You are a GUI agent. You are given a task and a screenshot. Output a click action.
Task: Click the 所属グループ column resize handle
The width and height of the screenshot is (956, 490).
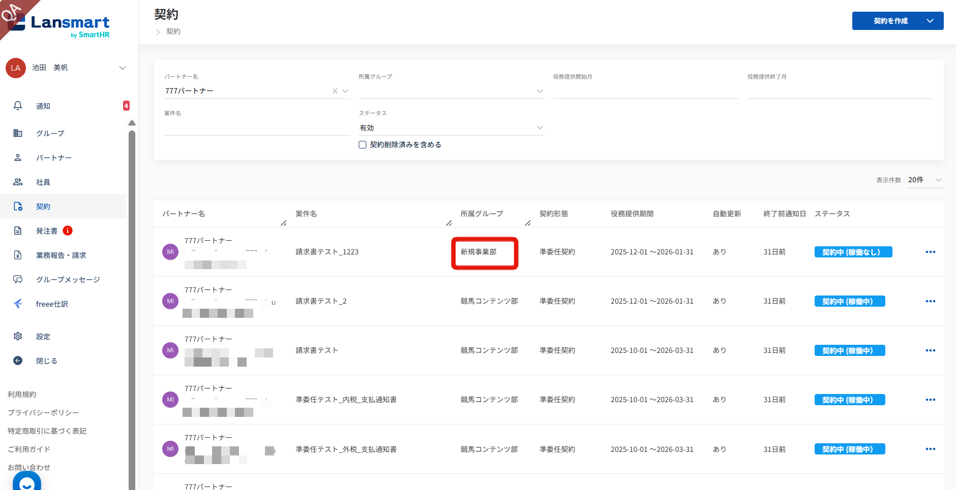tap(528, 223)
